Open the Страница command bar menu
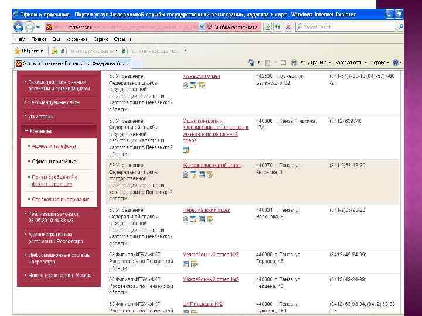Image resolution: width=422 pixels, height=316 pixels. pos(319,63)
